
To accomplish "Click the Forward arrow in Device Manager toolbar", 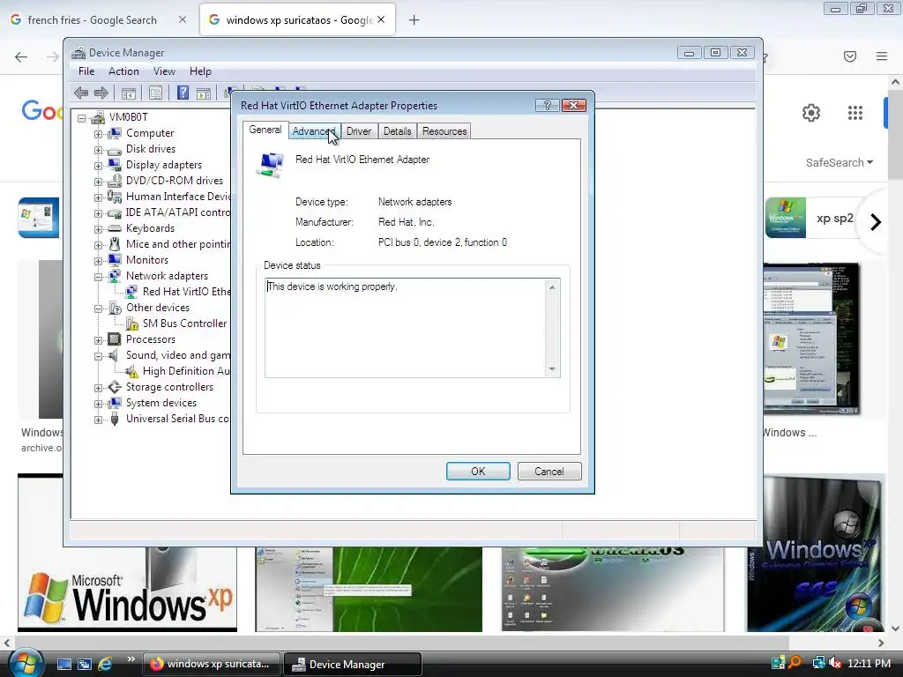I will [x=101, y=93].
